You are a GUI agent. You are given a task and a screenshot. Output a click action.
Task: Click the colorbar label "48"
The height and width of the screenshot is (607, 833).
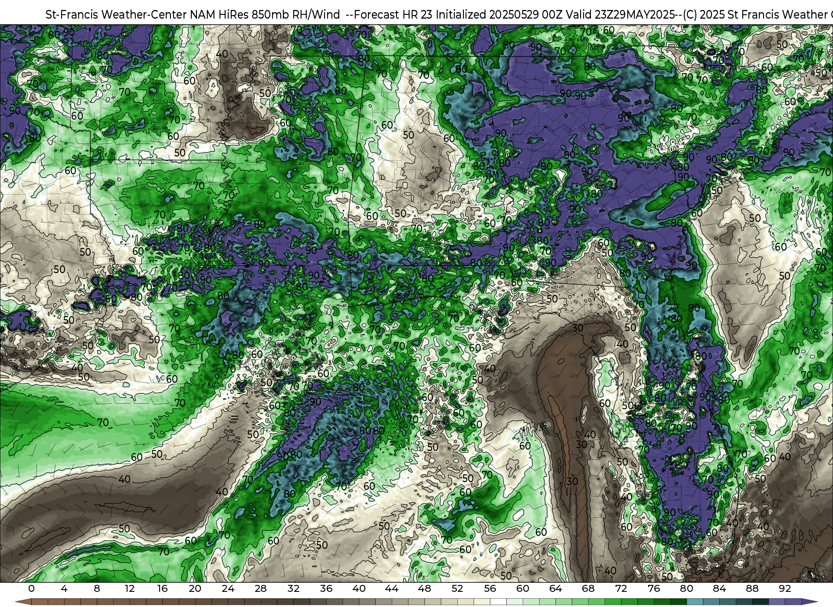pyautogui.click(x=424, y=588)
